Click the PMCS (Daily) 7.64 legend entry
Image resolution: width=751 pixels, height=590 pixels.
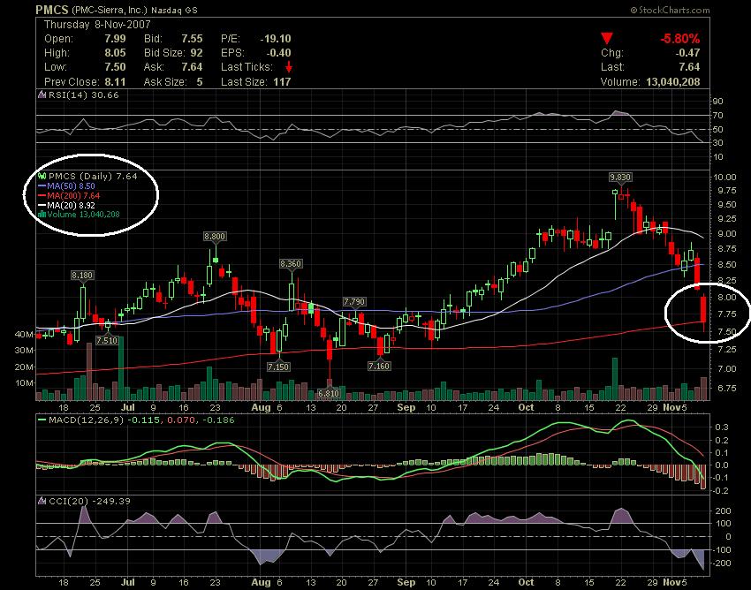coord(93,176)
